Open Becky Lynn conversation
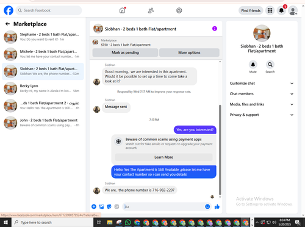The width and height of the screenshot is (305, 227). coord(43,88)
